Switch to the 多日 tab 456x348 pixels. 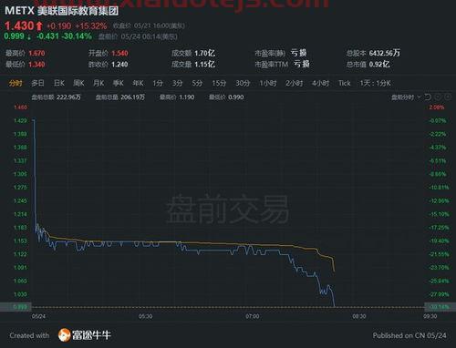click(37, 83)
